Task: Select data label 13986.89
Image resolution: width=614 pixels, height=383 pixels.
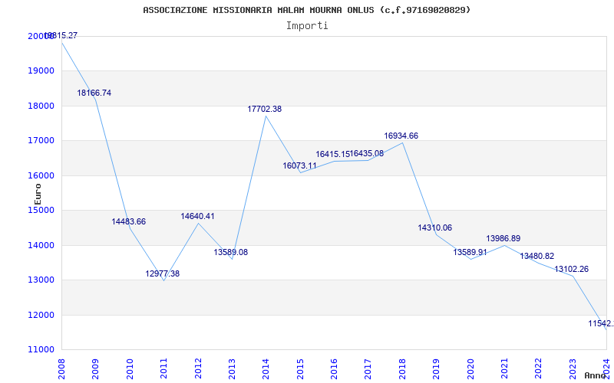Action: (503, 238)
